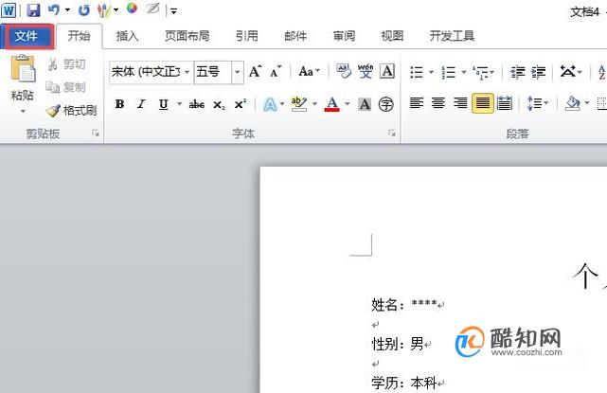Open the 插入 ribbon tab
Viewport: 607px width, 393px height.
127,36
